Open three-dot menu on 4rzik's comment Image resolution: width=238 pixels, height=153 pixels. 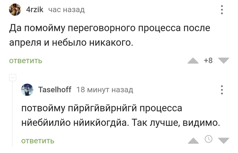(222, 10)
